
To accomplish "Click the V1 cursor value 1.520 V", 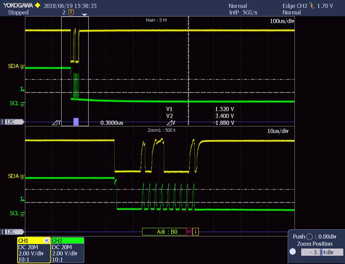I will 224,109.
